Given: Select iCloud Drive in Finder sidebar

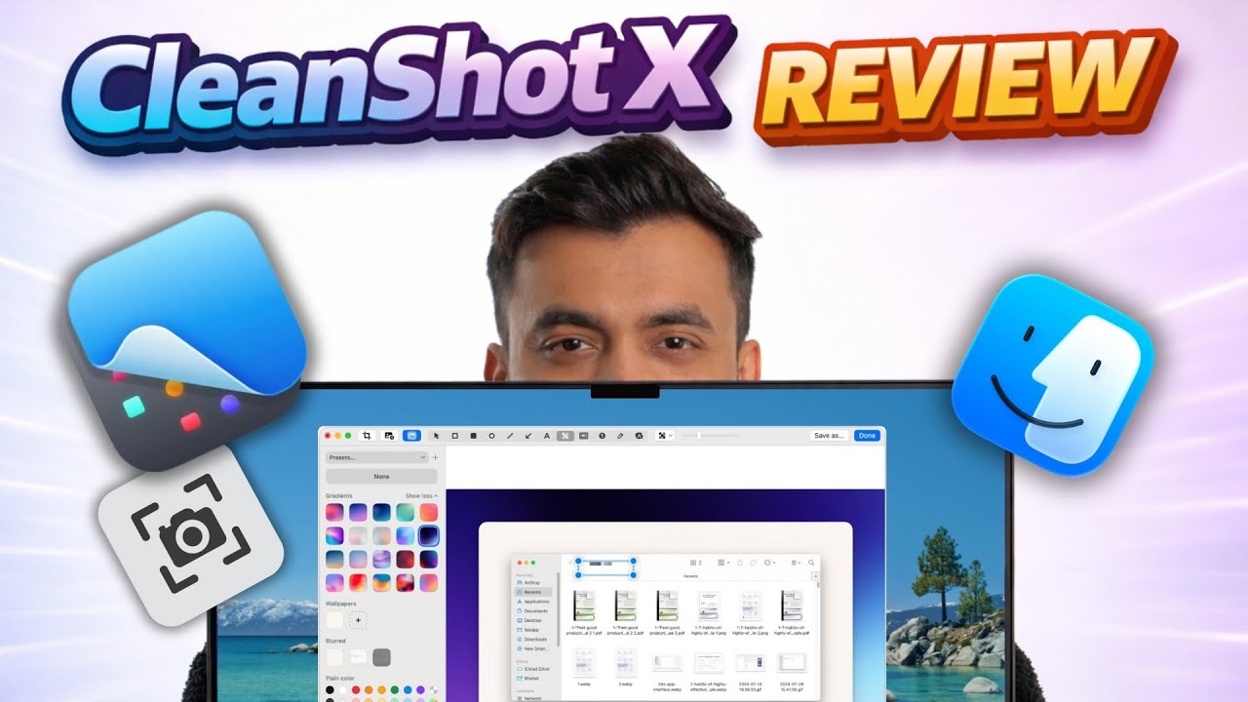Looking at the screenshot, I should pyautogui.click(x=533, y=669).
